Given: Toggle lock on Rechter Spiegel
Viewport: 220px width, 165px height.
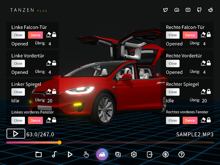Looking at the screenshot, I should click(x=209, y=92).
